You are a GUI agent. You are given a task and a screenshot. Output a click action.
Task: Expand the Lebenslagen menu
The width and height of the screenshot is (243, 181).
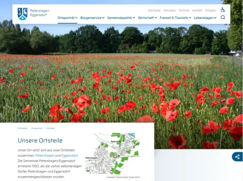(205, 18)
